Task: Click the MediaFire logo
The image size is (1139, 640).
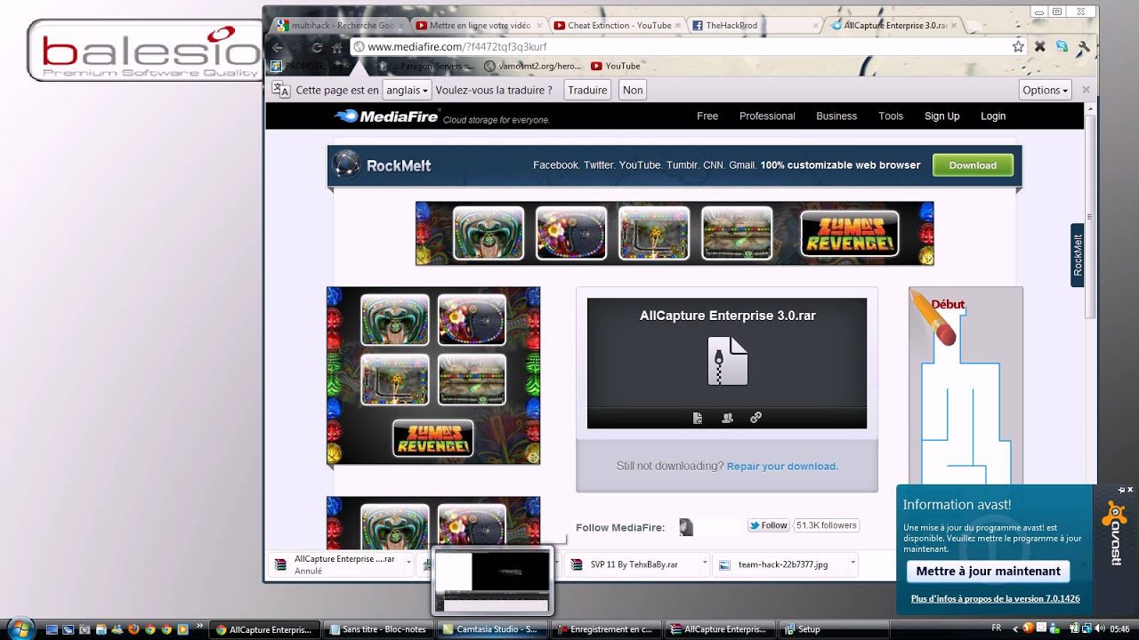Action: (386, 116)
